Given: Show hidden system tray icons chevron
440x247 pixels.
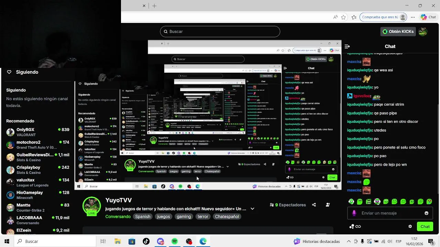Looking at the screenshot, I should [349, 242].
